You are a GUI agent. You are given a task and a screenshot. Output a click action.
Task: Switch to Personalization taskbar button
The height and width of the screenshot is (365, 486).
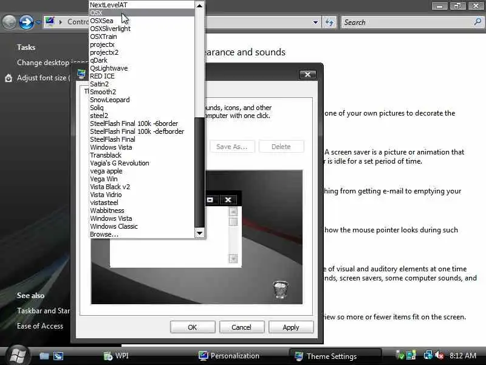pos(229,356)
